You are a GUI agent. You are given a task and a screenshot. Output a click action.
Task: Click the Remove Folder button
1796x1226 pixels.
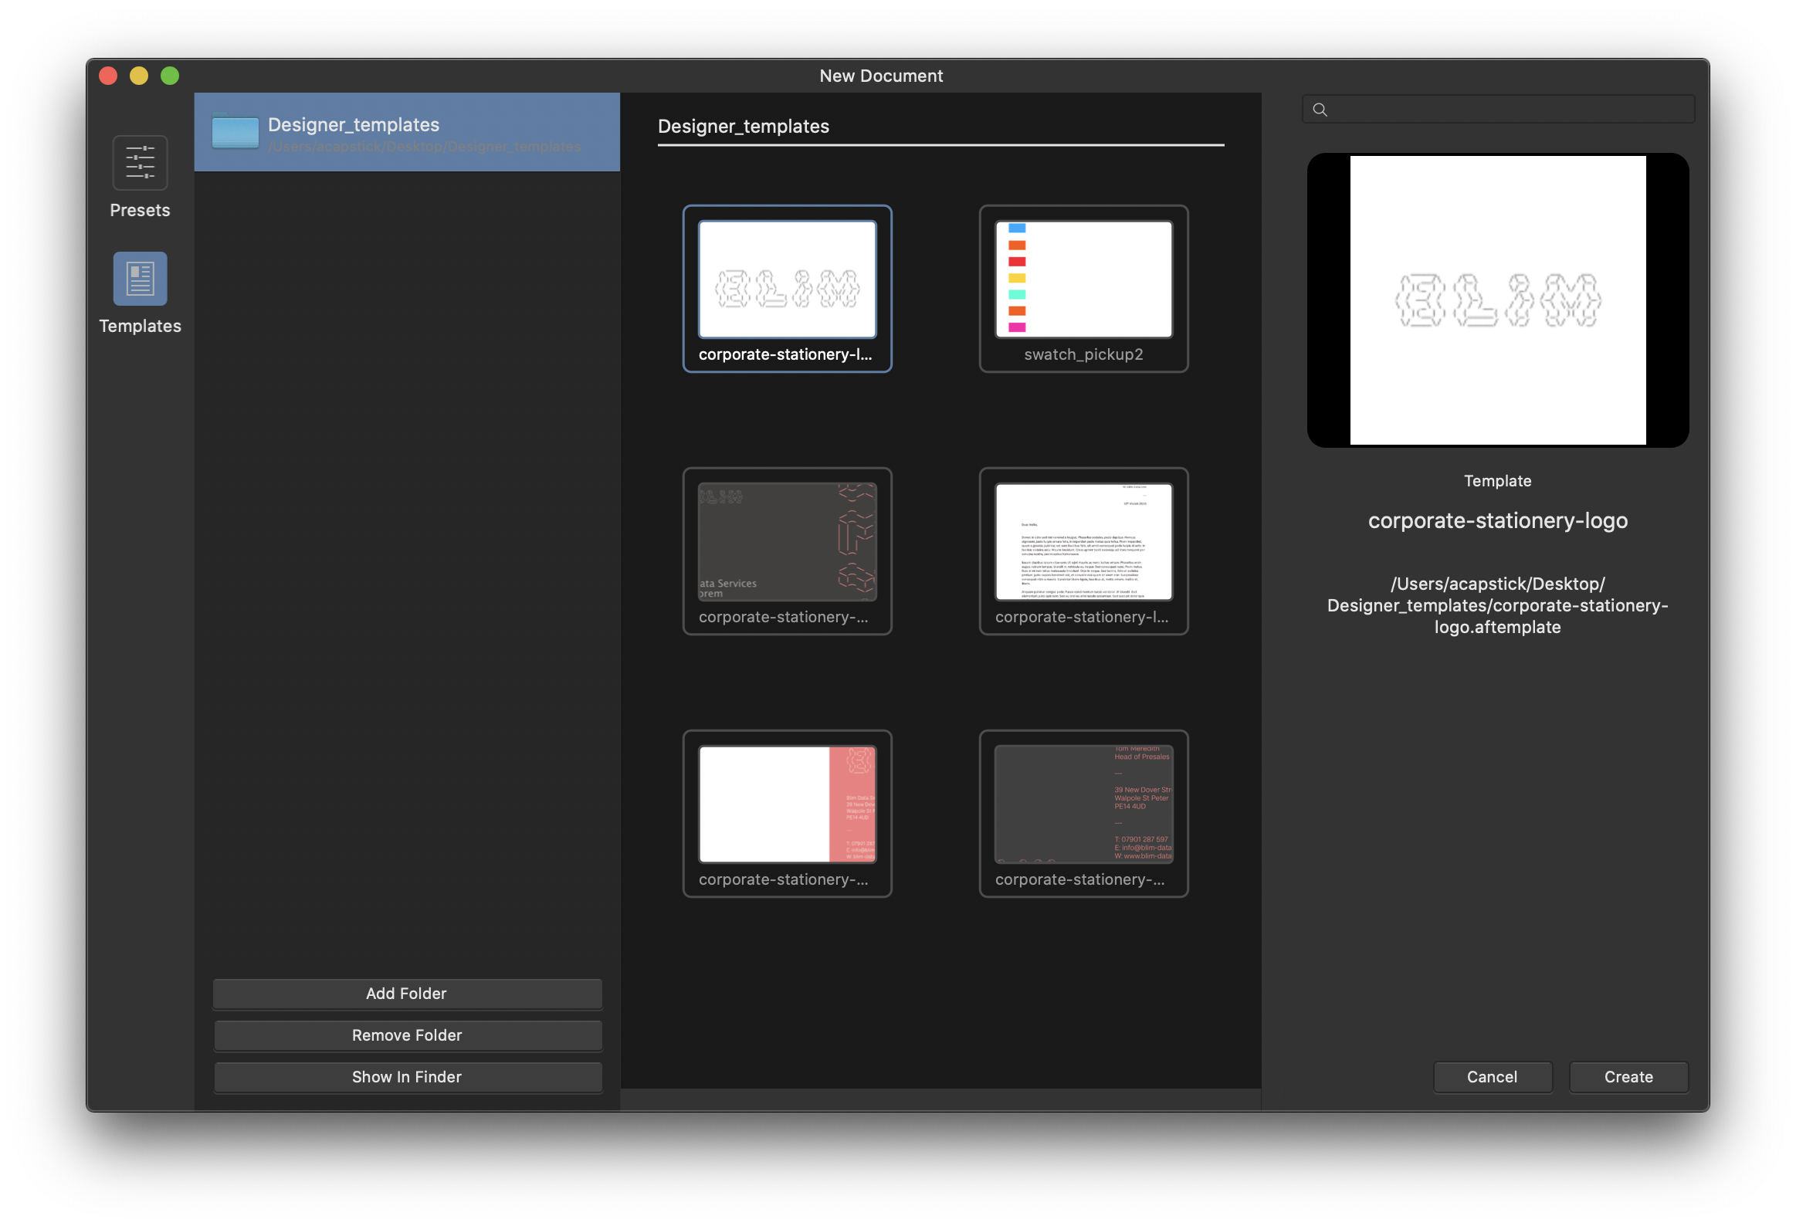(x=407, y=1034)
